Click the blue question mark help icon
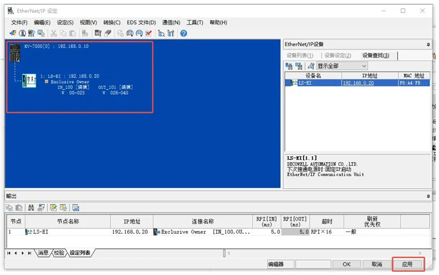This screenshot has height=275, width=439. point(184,33)
